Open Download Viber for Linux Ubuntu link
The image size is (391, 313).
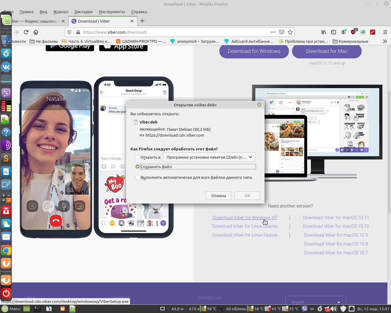(245, 226)
